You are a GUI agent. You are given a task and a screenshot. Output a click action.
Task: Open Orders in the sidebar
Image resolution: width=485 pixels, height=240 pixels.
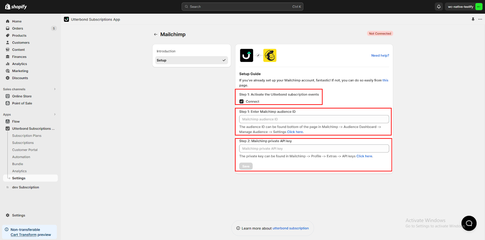[x=18, y=28]
